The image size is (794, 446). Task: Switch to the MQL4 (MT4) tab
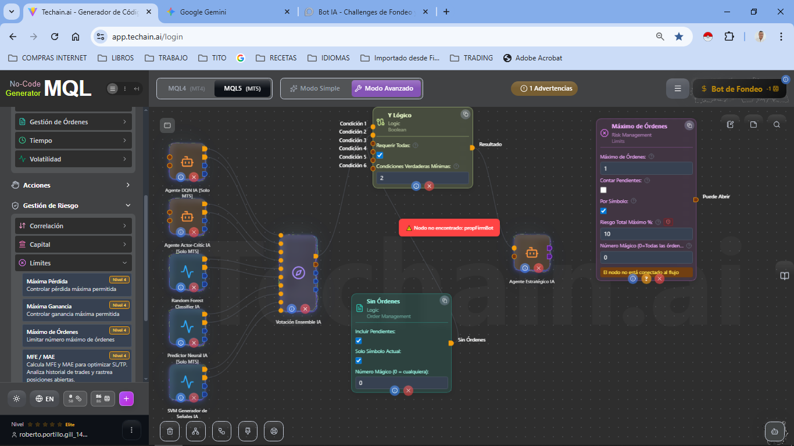tap(186, 89)
